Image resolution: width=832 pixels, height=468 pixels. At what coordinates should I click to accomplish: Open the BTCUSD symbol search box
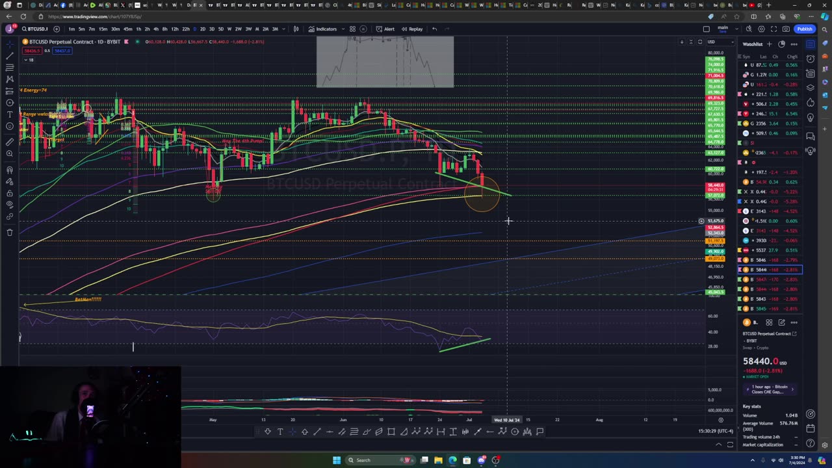[35, 29]
